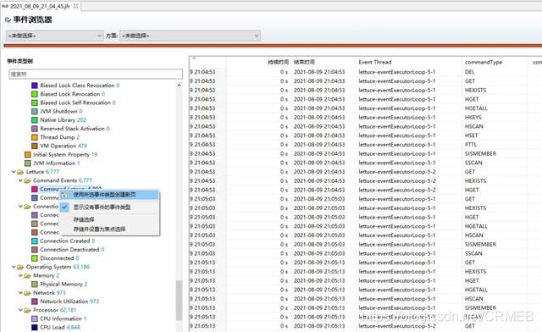The height and width of the screenshot is (332, 542).
Task: Collapse the Network tree node
Action: [x=20, y=292]
